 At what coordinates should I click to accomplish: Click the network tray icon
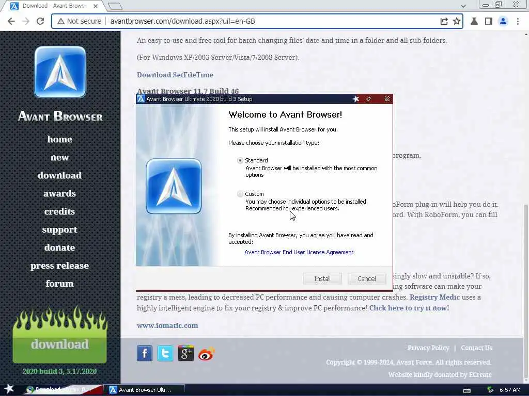tap(490, 390)
